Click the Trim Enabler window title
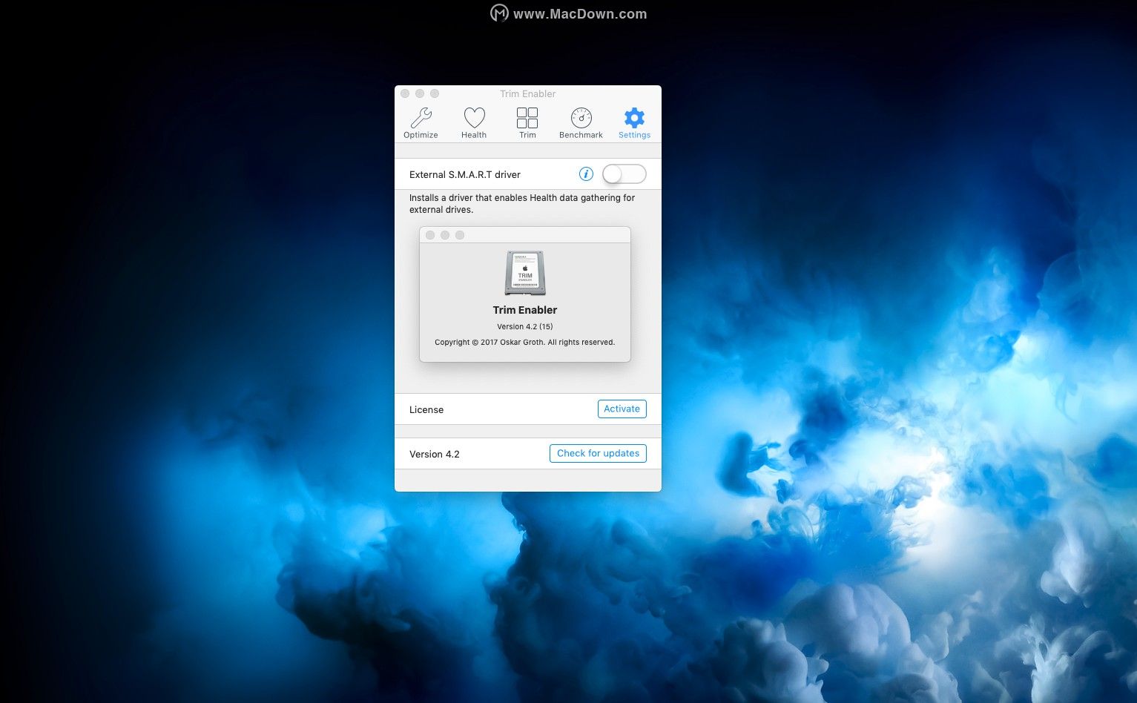 pyautogui.click(x=527, y=93)
